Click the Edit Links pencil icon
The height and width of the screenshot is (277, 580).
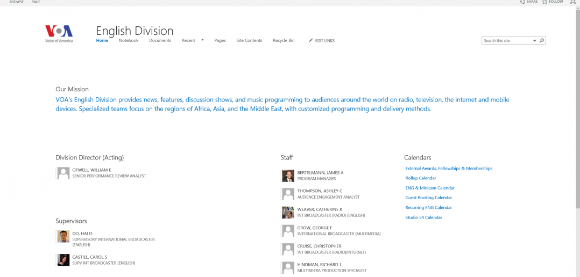click(311, 41)
